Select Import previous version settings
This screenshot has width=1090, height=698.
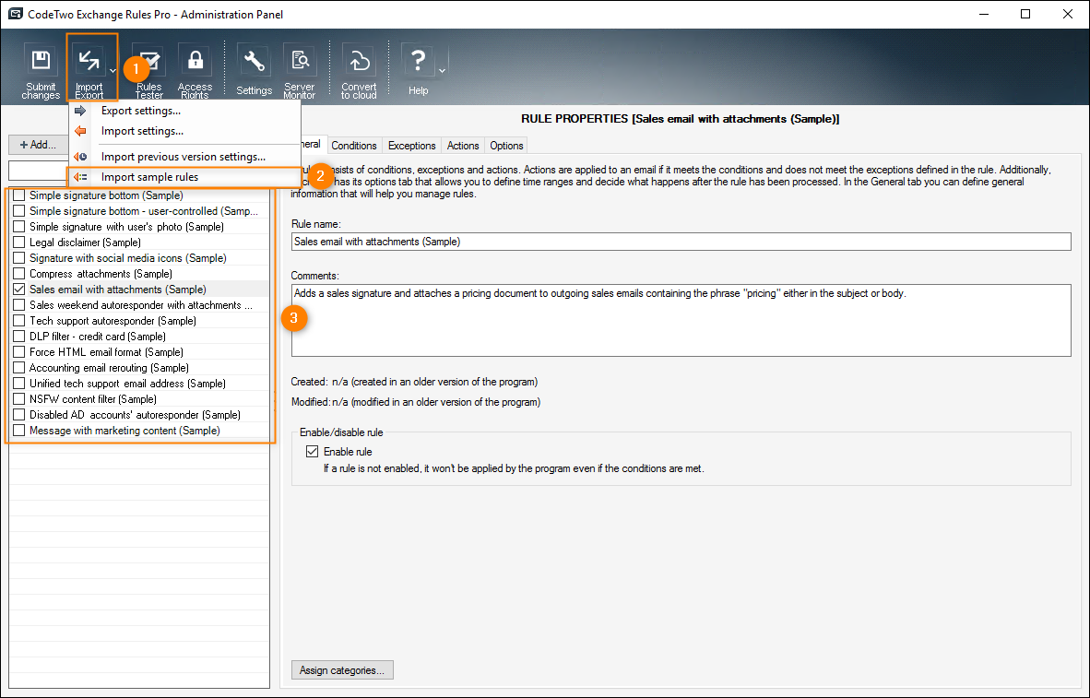click(x=185, y=157)
